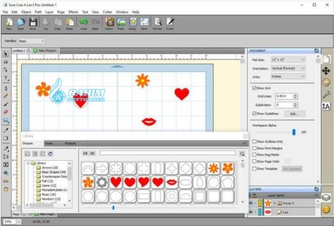The height and width of the screenshot is (226, 334).
Task: Select the rectangle Shape tool
Action: (x=6, y=121)
